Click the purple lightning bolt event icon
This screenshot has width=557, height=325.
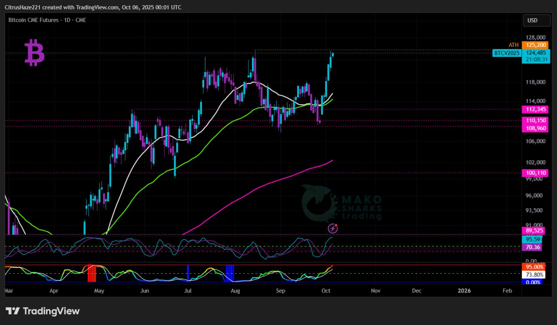[x=333, y=228]
